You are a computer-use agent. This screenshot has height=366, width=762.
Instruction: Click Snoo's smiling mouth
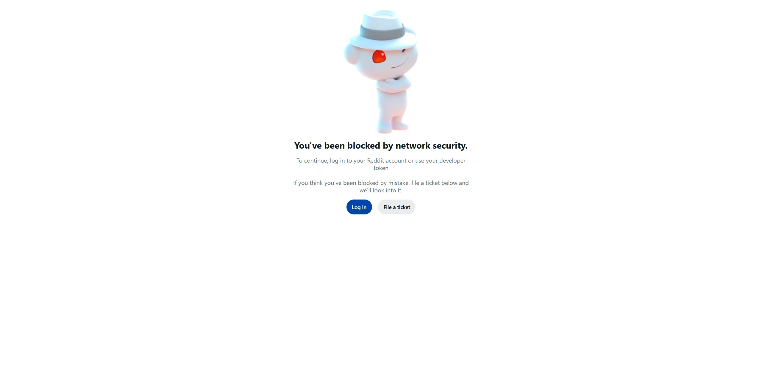point(400,63)
